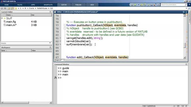Click the fx function browser icon

pos(56,77)
